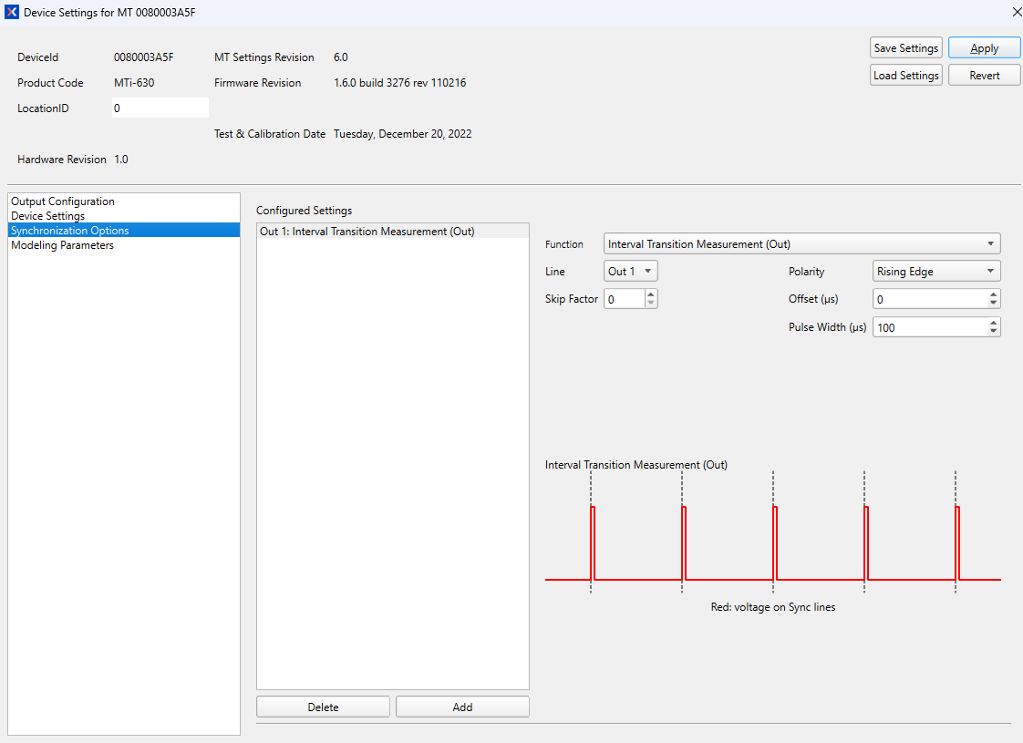
Task: Select the 'Out 1: Interval Transition Measurement (Out)' row
Action: point(393,232)
